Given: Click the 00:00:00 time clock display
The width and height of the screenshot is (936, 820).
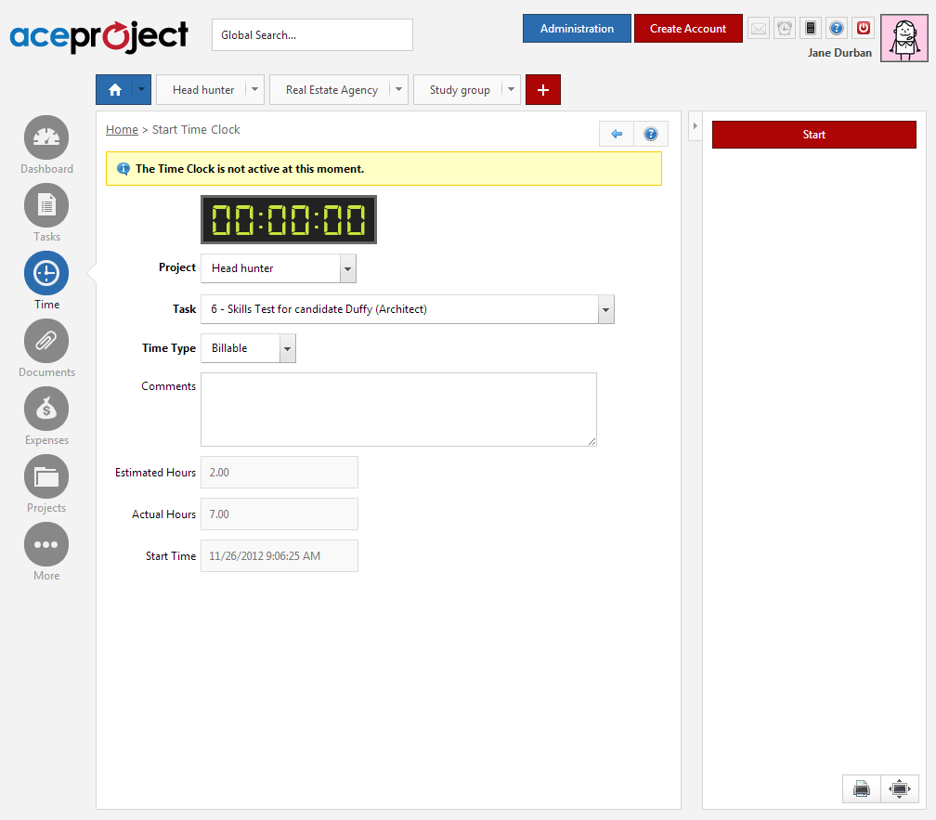Looking at the screenshot, I should (289, 219).
